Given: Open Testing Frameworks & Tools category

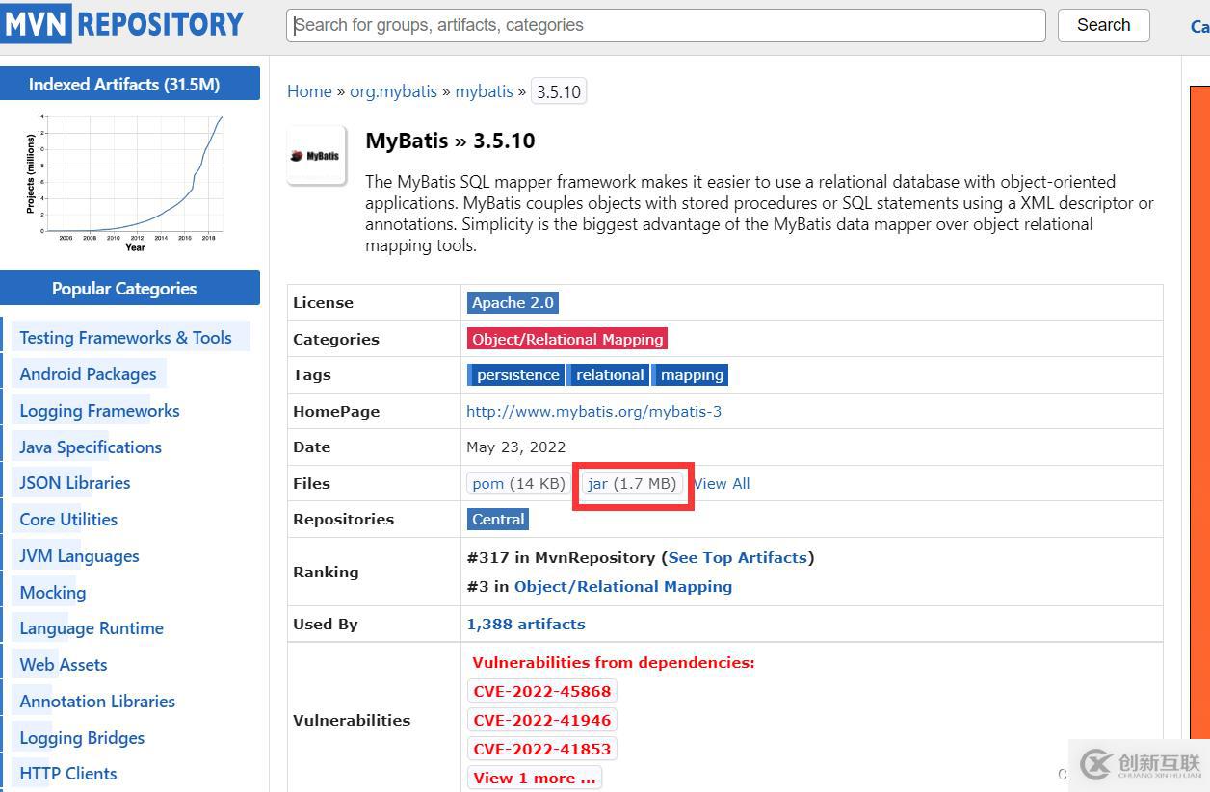Looking at the screenshot, I should pyautogui.click(x=125, y=338).
